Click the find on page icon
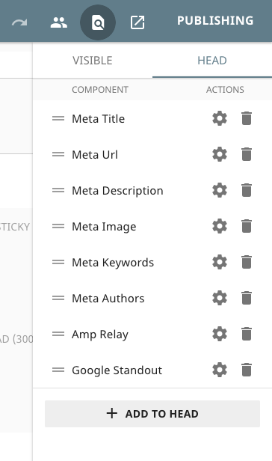The height and width of the screenshot is (461, 272). pos(98,22)
